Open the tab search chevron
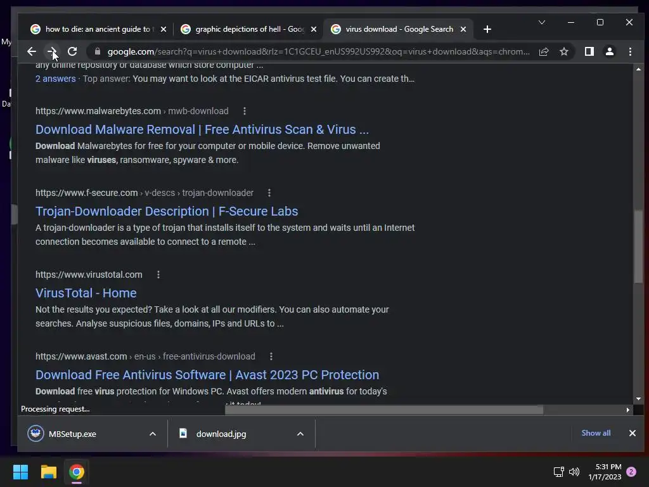Viewport: 649px width, 487px height. (541, 22)
